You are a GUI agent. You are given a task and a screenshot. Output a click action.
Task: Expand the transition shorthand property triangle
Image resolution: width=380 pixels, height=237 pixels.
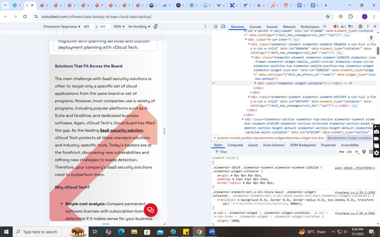(239, 200)
